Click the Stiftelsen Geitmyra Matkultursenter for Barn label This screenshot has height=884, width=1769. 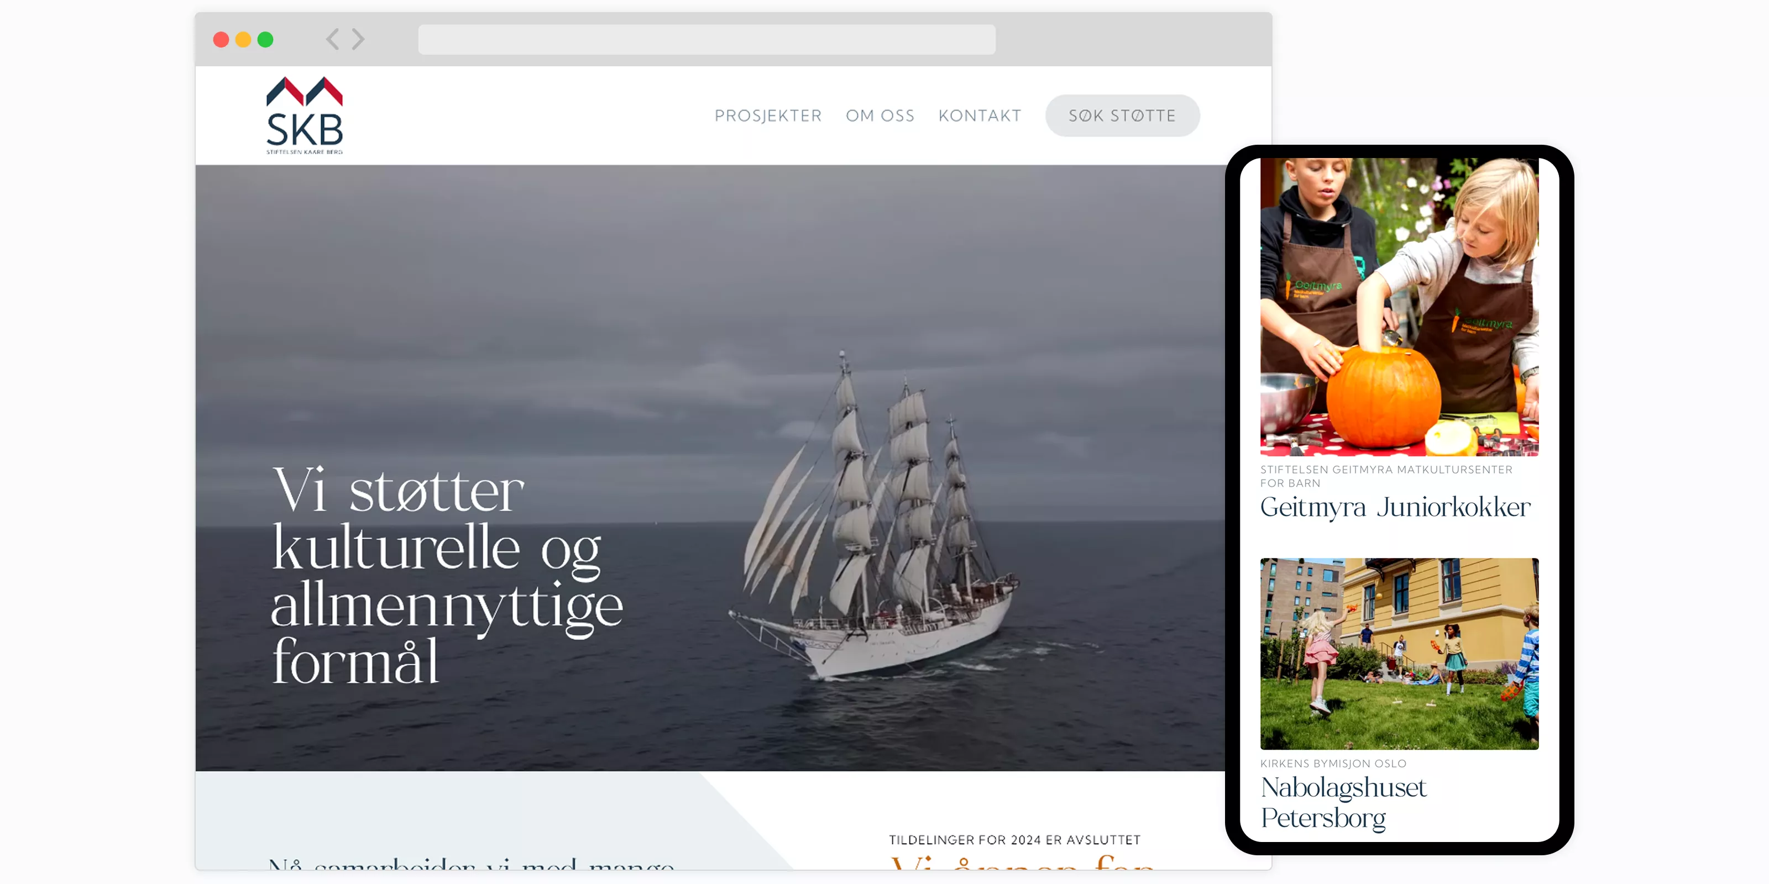click(1386, 476)
